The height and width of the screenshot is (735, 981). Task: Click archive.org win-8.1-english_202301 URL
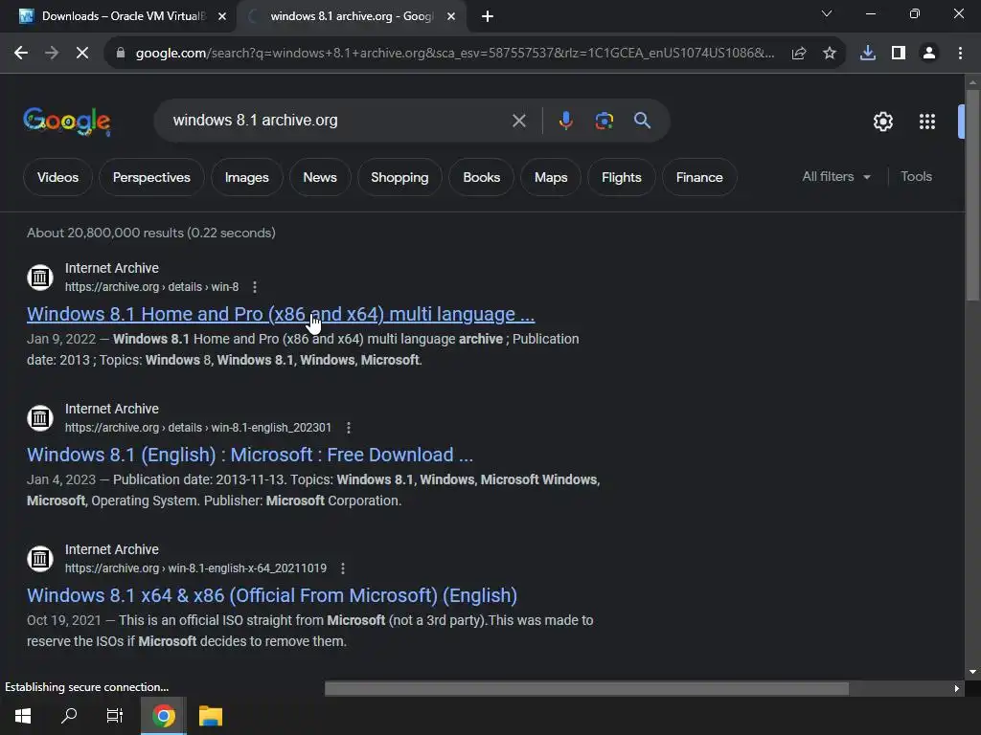coord(198,428)
